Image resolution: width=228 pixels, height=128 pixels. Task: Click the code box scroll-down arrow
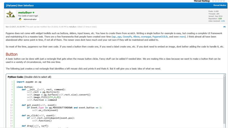pos(224,126)
